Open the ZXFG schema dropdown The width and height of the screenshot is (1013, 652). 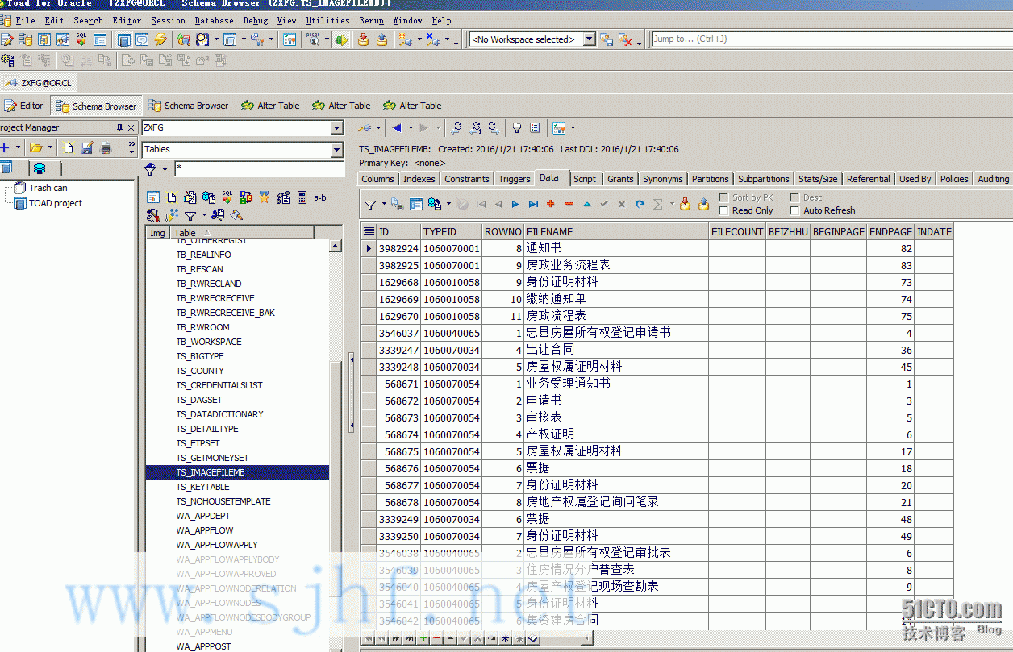[x=337, y=128]
